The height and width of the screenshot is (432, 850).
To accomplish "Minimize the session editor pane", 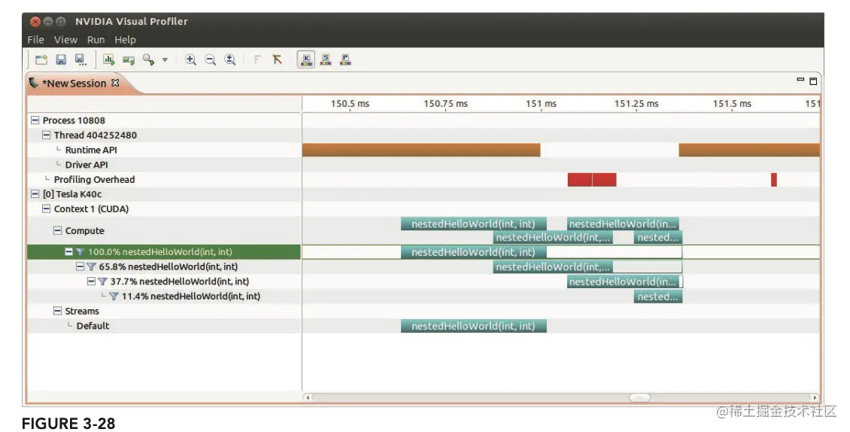I will (800, 80).
